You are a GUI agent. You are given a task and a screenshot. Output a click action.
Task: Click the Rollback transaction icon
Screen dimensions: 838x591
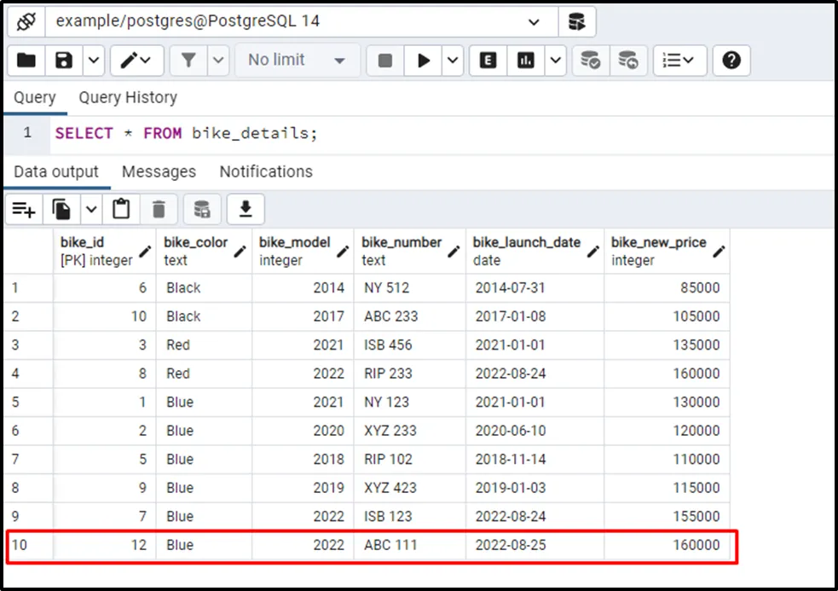[x=628, y=61]
